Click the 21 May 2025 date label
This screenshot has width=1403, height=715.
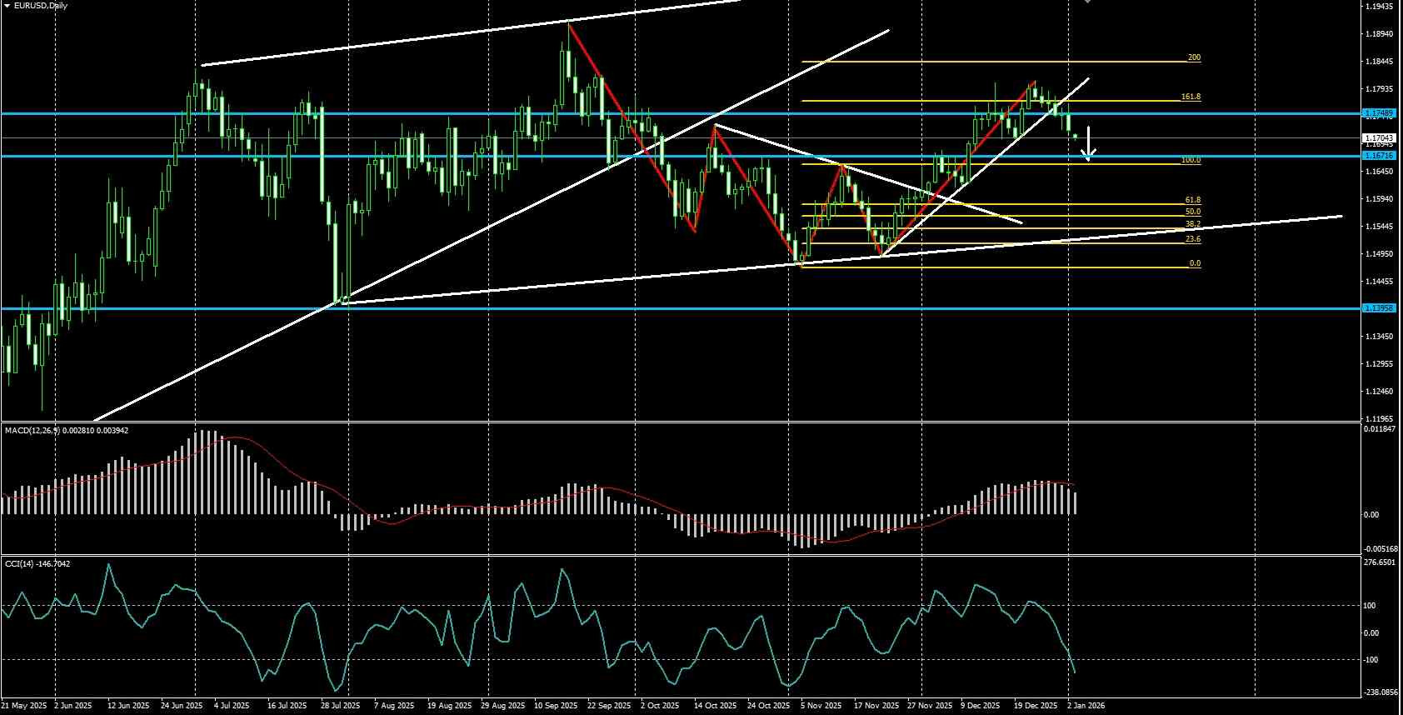[x=24, y=706]
